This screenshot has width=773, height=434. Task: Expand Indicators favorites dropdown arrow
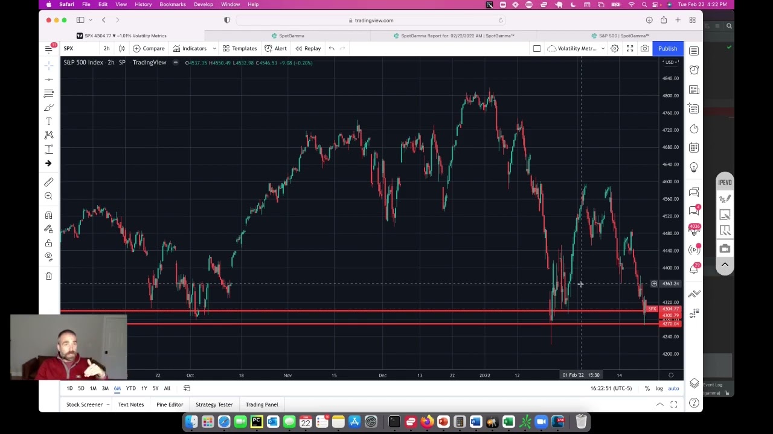pyautogui.click(x=214, y=48)
